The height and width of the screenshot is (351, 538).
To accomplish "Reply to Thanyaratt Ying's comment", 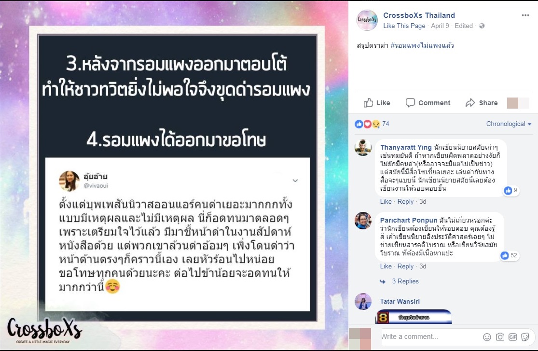I will pos(405,202).
